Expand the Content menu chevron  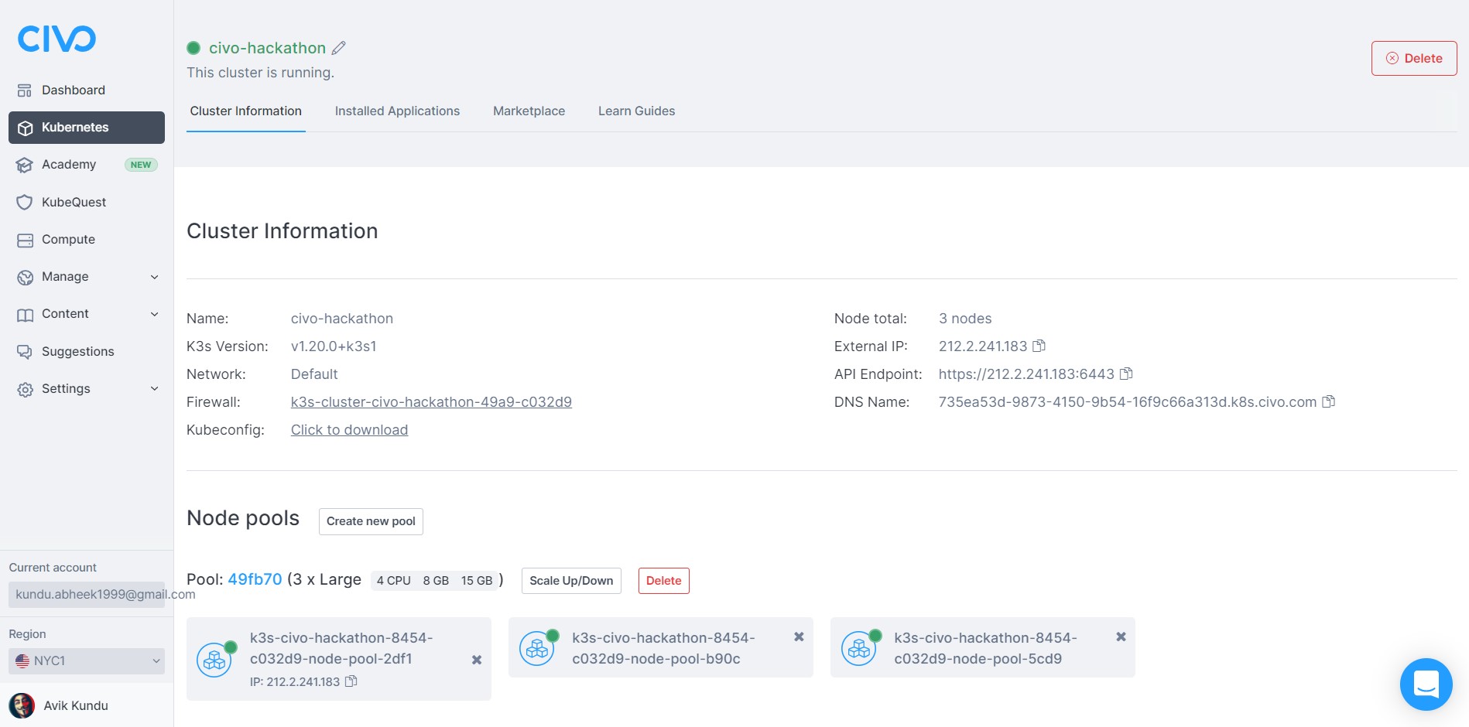155,314
